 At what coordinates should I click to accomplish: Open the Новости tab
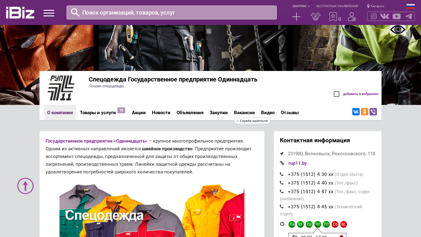(161, 113)
